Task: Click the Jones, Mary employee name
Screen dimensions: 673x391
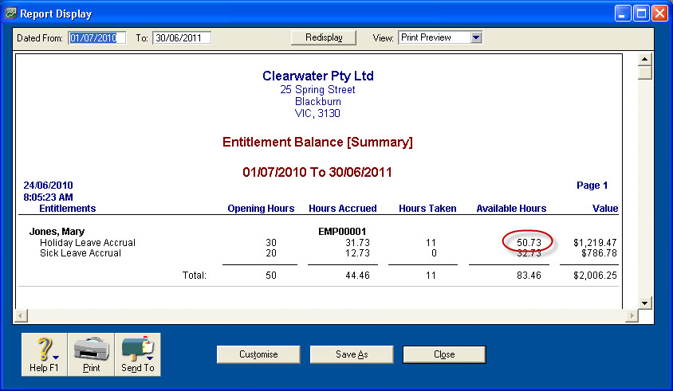Action: [x=57, y=232]
